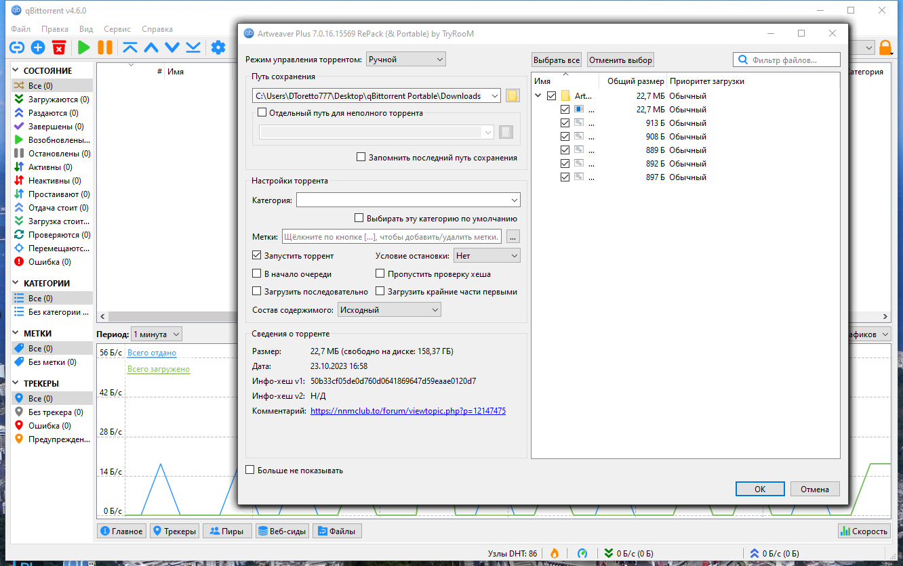Select 'Завершены (0)' status filter
This screenshot has height=566, width=903.
click(x=52, y=127)
